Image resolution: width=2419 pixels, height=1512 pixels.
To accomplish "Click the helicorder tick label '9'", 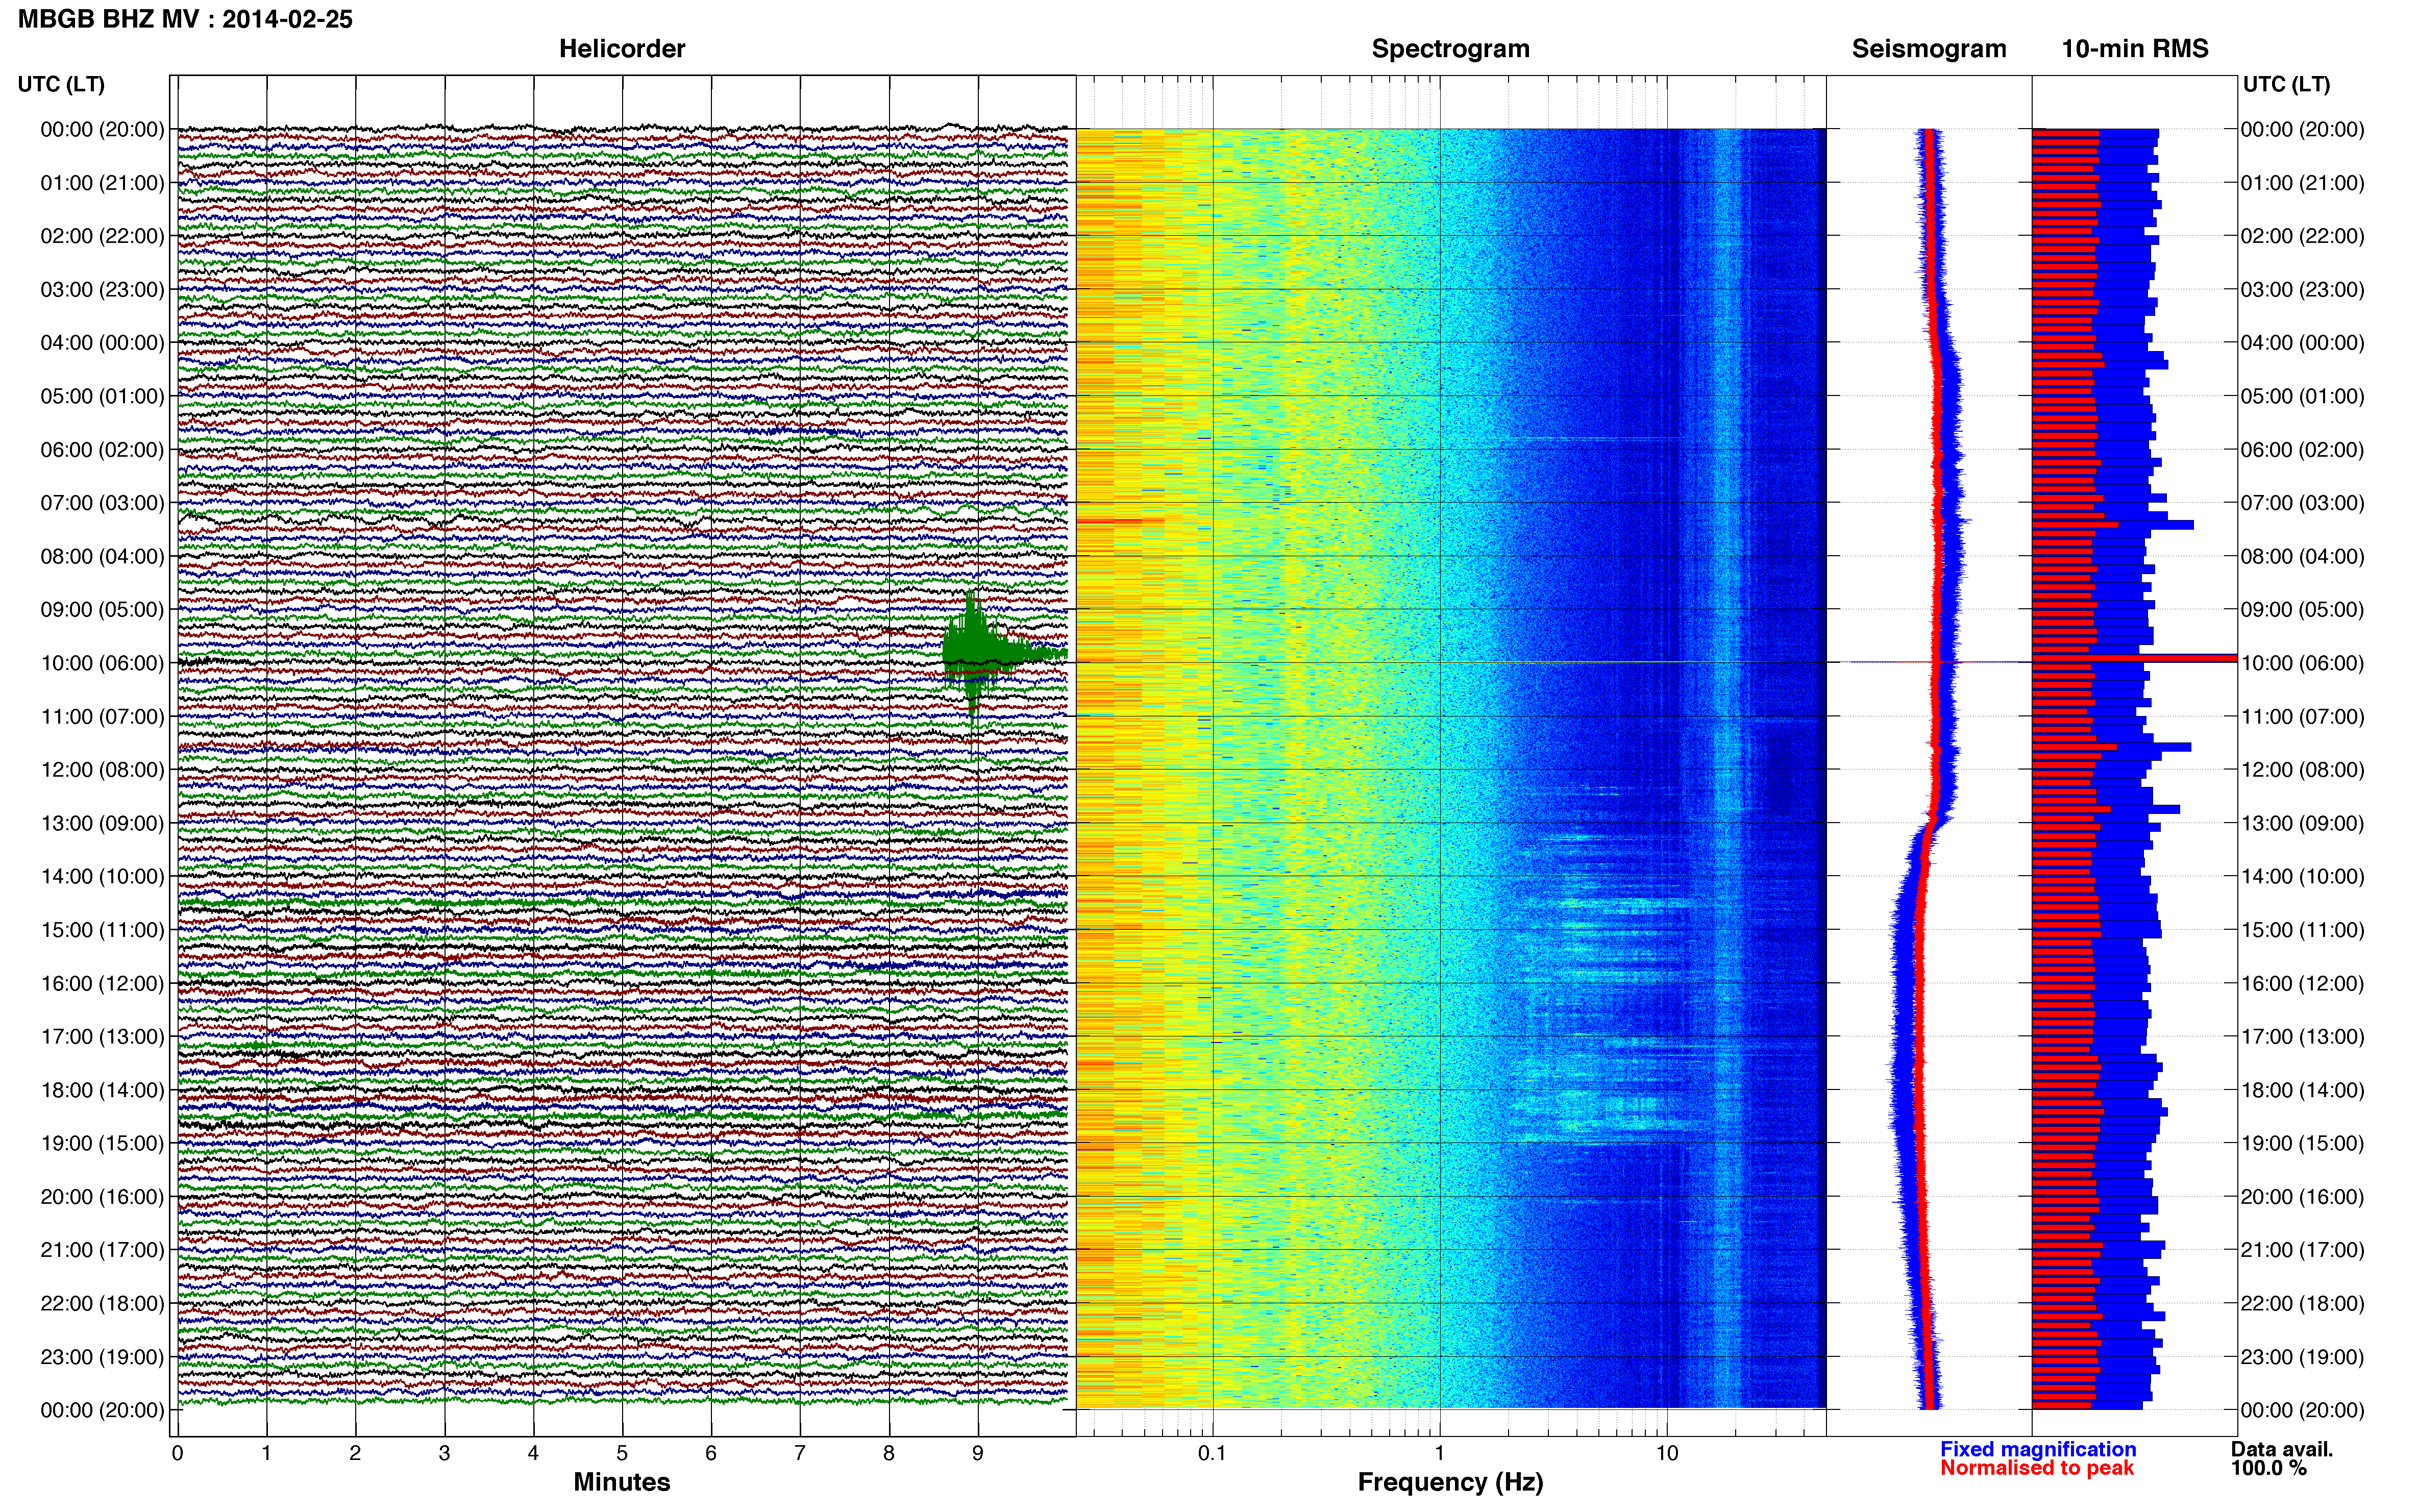I will tap(978, 1453).
